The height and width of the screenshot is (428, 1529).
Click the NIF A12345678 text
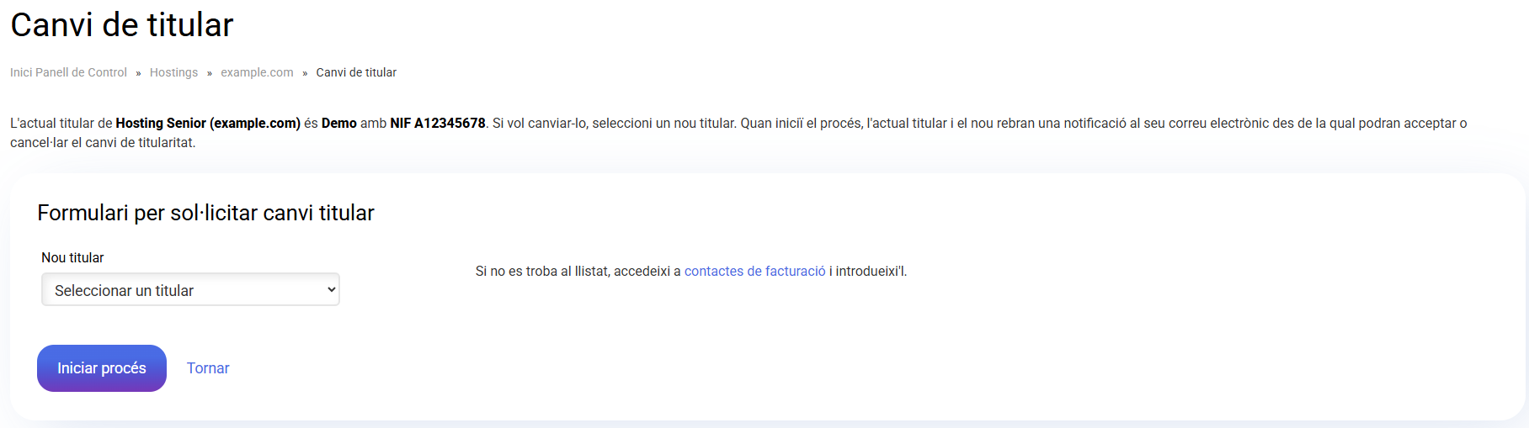[x=438, y=124]
